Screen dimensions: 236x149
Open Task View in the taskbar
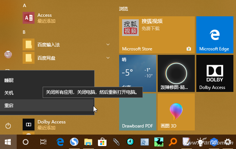(43, 142)
